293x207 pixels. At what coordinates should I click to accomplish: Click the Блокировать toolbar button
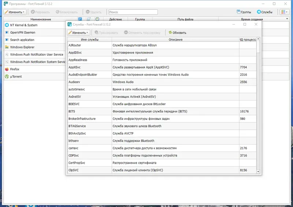67,12
